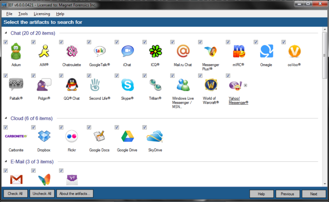This screenshot has height=202, width=329.
Task: Collapse the Chat group section
Action: coord(6,33)
